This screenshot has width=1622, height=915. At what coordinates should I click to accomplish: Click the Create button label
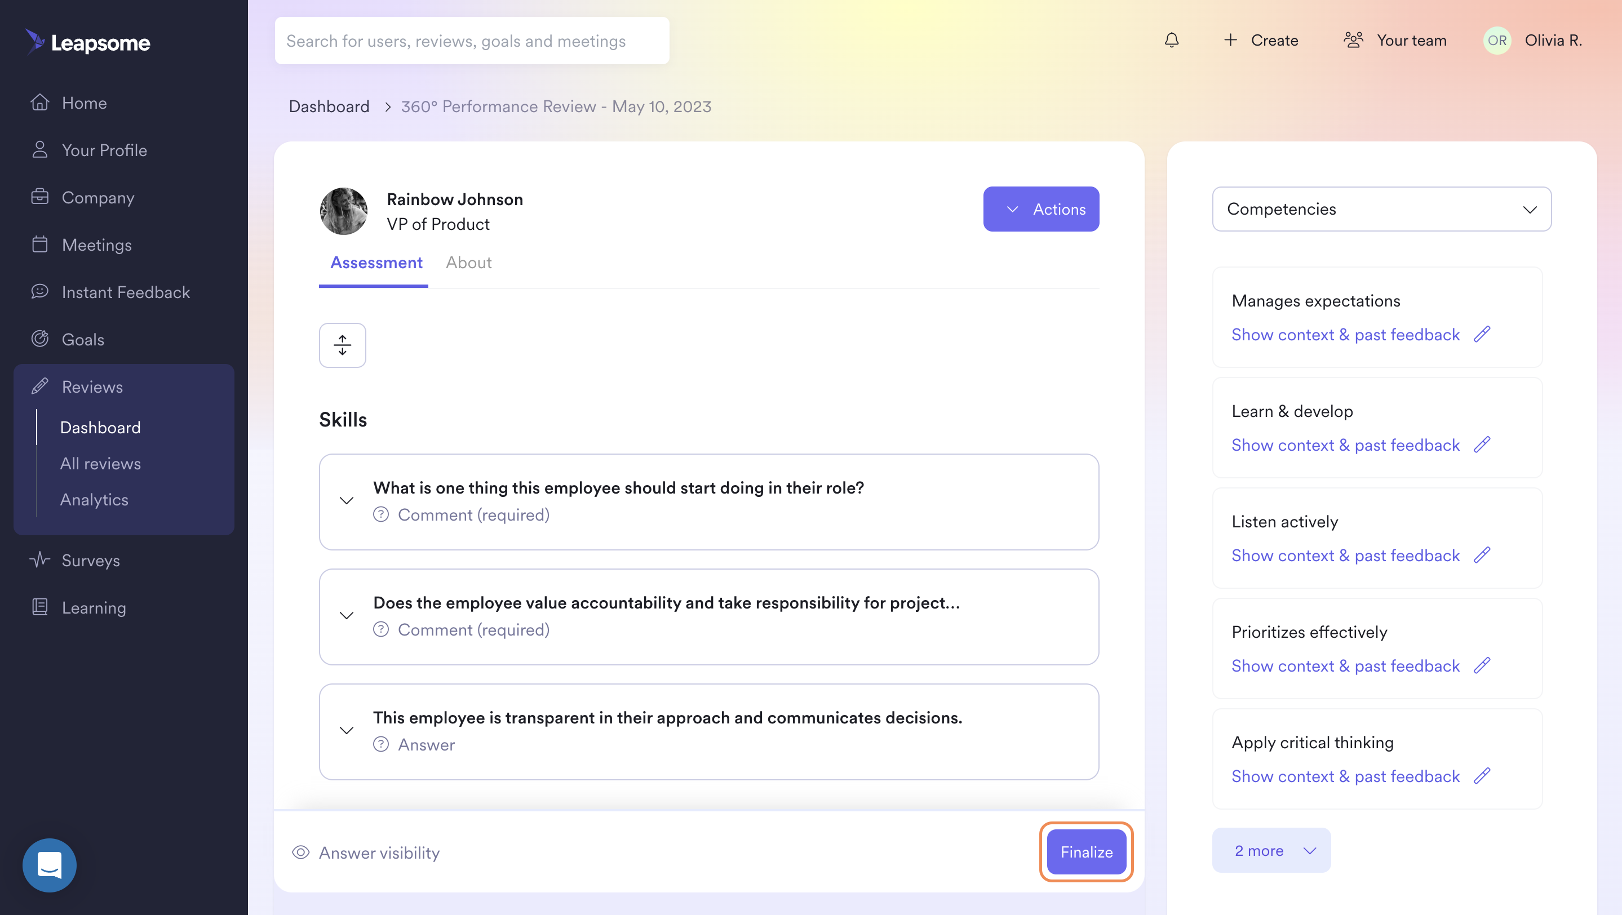(x=1274, y=40)
